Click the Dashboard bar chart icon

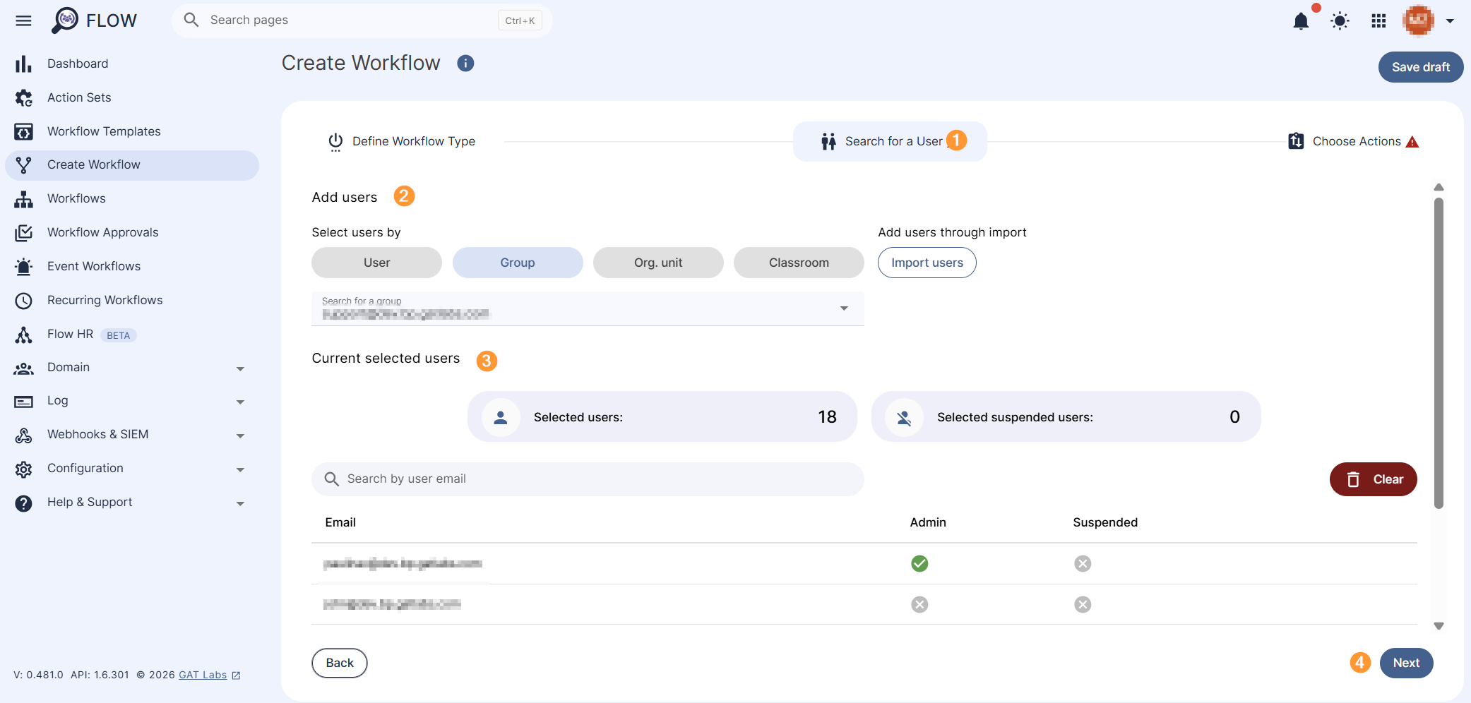pos(23,64)
